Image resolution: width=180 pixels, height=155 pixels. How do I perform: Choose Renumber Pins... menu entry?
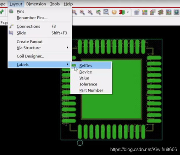coord(40,18)
